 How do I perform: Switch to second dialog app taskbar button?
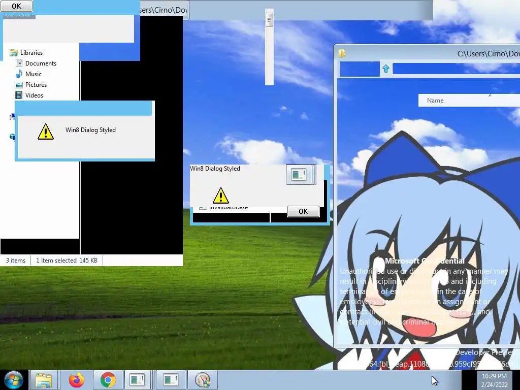(171, 380)
